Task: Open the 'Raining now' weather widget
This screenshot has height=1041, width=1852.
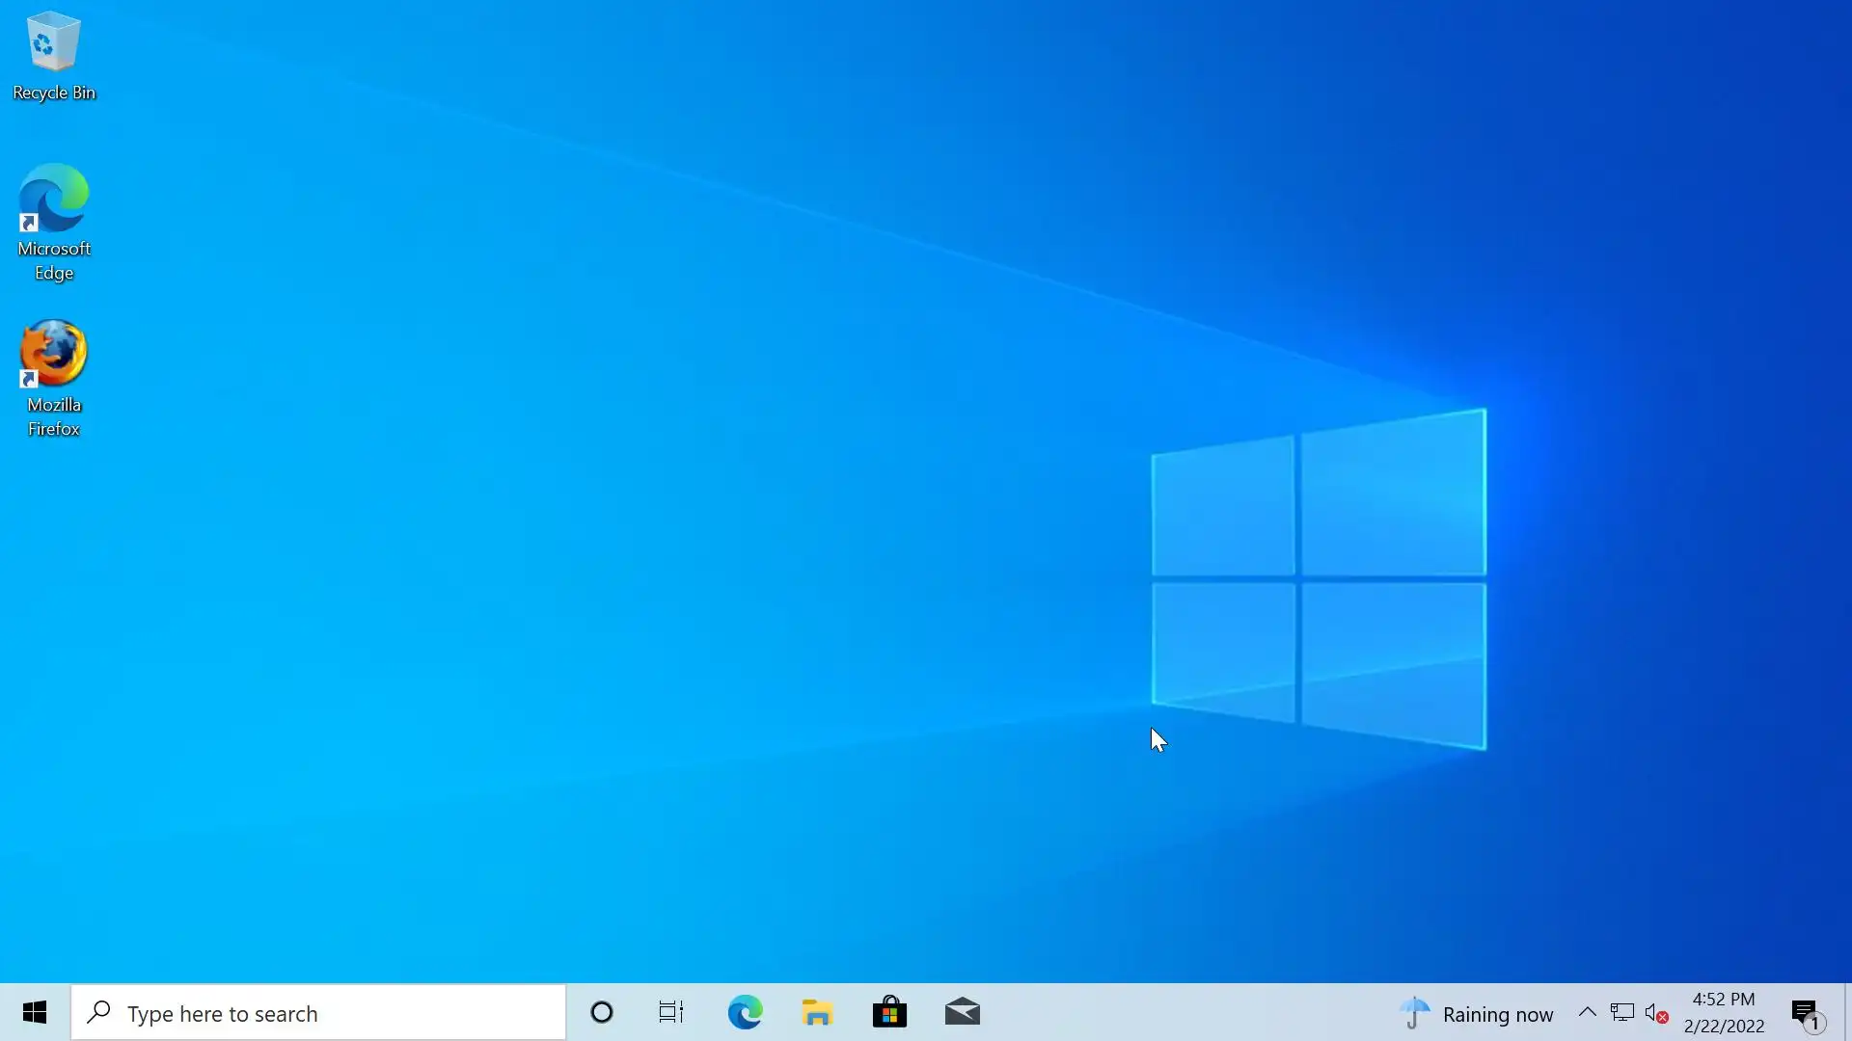Action: [1497, 1014]
